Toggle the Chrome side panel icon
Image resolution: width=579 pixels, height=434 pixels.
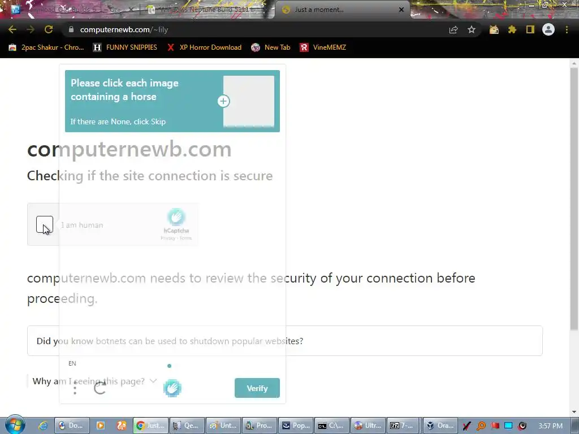530,29
